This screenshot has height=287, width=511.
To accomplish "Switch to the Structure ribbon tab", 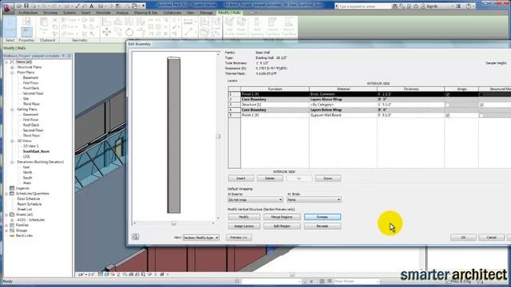I will (x=50, y=13).
